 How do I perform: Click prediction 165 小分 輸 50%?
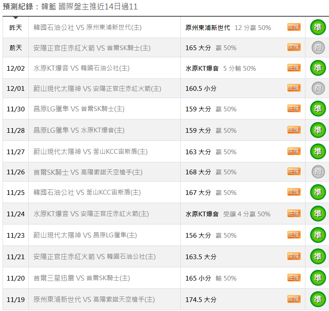point(211,278)
